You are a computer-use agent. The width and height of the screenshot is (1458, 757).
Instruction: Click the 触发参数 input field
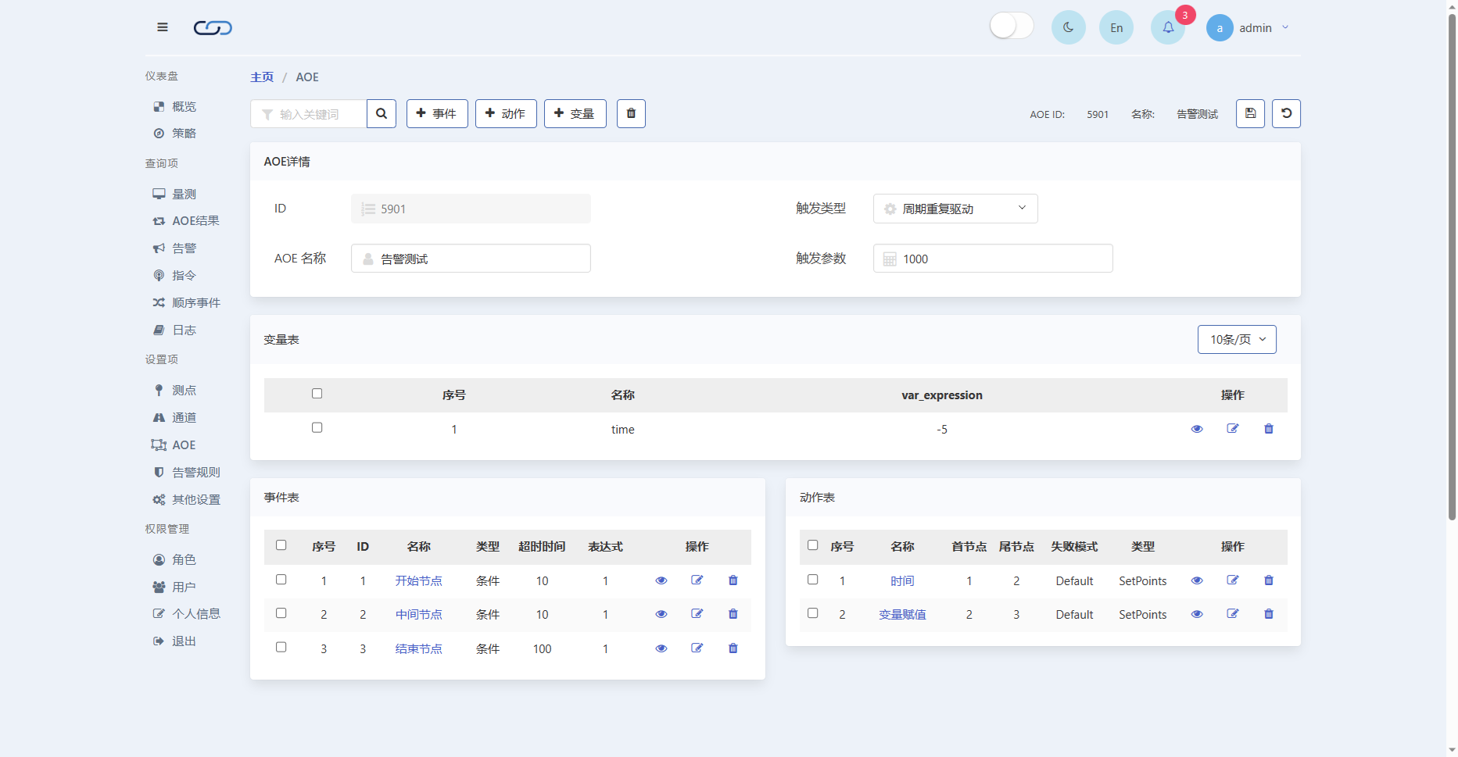coord(993,259)
